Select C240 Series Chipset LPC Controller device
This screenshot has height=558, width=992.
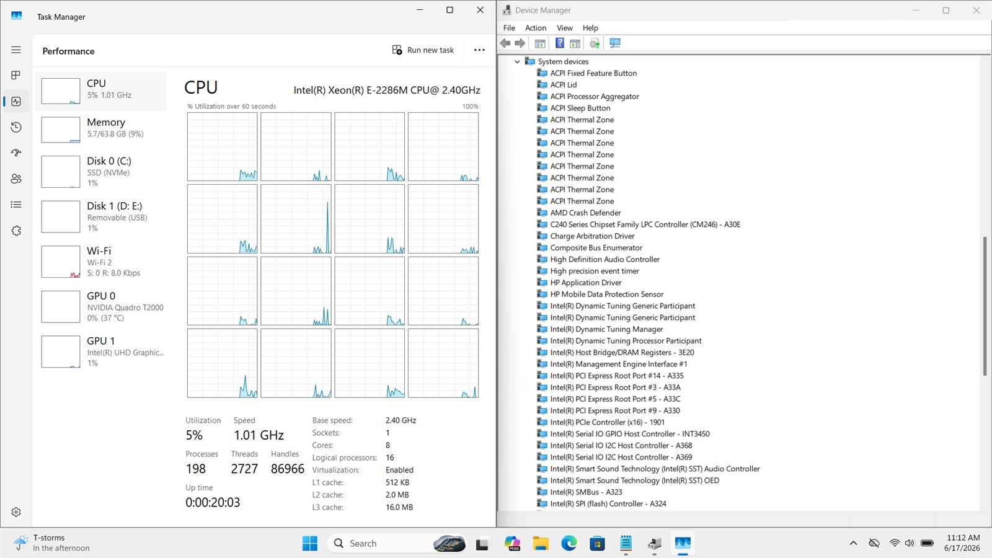coord(645,224)
